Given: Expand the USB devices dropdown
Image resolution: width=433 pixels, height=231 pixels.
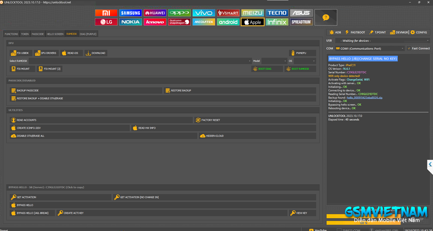Looking at the screenshot, I should pos(382,41).
